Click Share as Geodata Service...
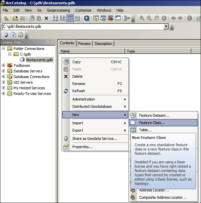This screenshot has height=203, width=201. [x=95, y=139]
